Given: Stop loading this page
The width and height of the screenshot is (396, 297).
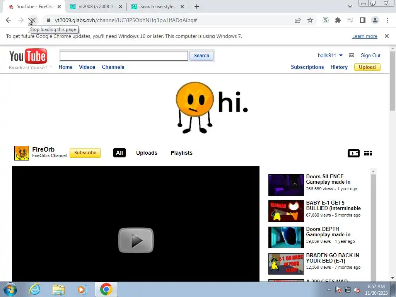Looking at the screenshot, I should (x=33, y=20).
